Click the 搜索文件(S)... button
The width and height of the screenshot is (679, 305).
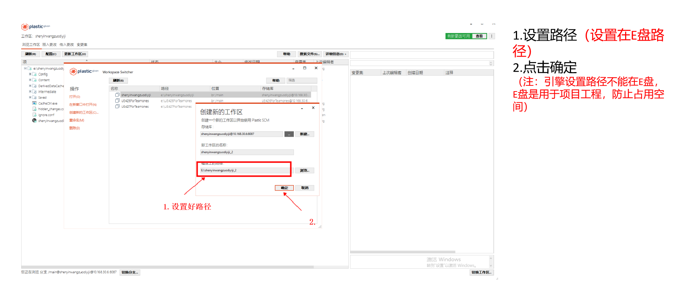tap(310, 54)
